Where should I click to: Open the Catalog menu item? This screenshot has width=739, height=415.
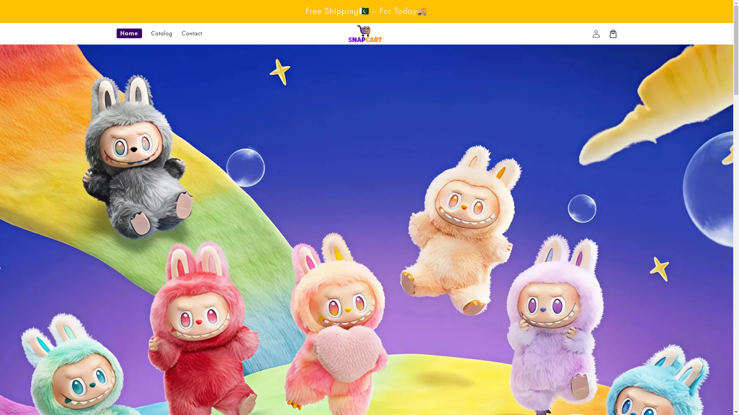click(x=162, y=33)
